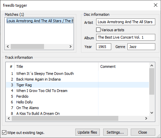
Task: Click left arrow of Matches scrollbar
Action: click(8, 46)
